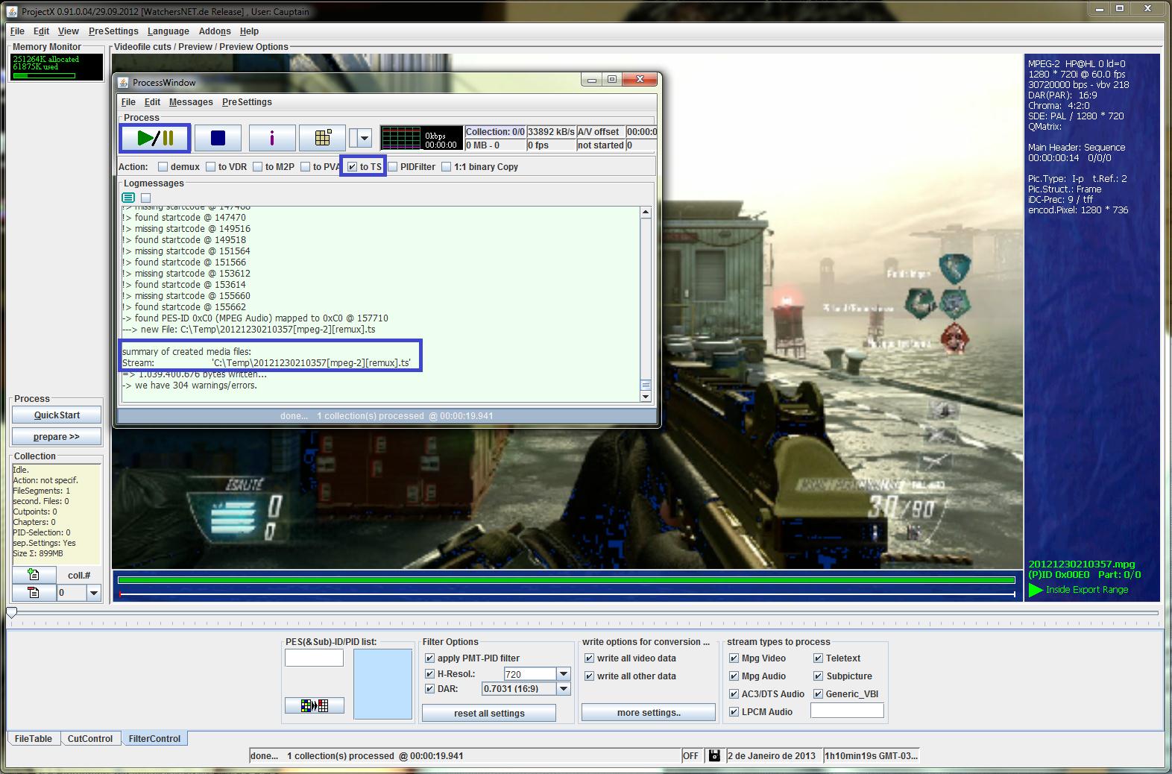The image size is (1172, 774).
Task: Toggle Teletext stream type
Action: point(818,658)
